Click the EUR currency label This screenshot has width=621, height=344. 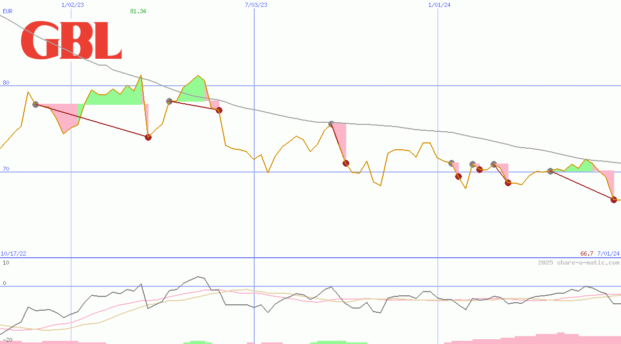click(x=7, y=11)
